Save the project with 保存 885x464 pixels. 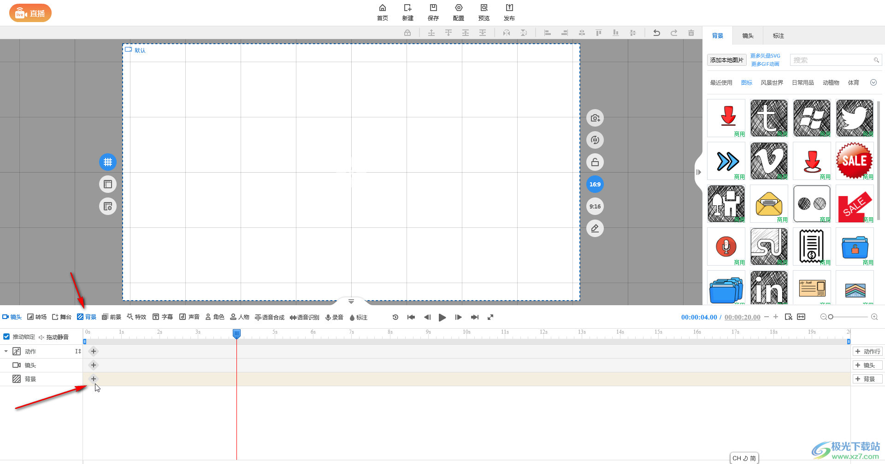click(x=433, y=12)
